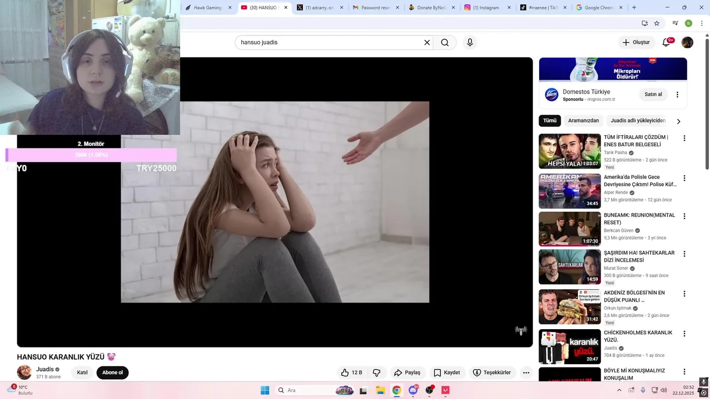This screenshot has height=399, width=710.
Task: Bookmark this page with star icon
Action: coord(657,23)
